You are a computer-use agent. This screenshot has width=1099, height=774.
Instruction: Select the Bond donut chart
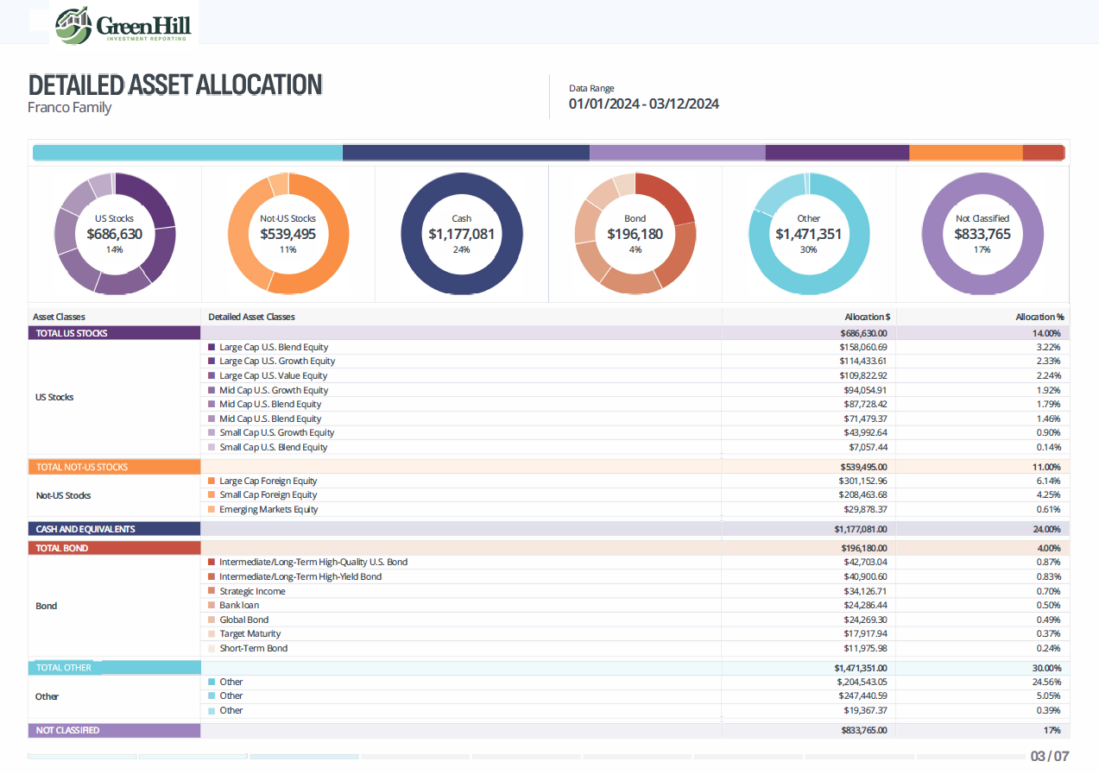click(x=635, y=234)
